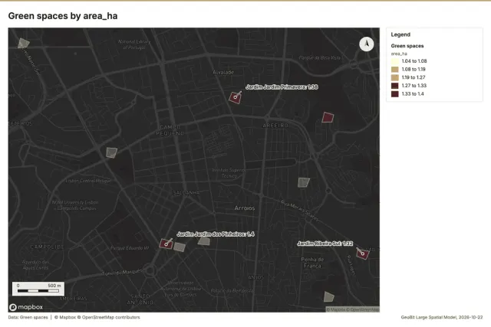
Task: Click the 1.19 to 1.27 legend swatch
Action: click(x=395, y=77)
